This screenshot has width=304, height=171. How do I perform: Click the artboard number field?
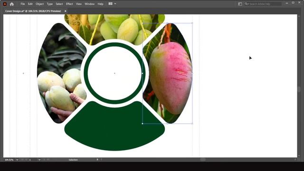click(x=33, y=160)
